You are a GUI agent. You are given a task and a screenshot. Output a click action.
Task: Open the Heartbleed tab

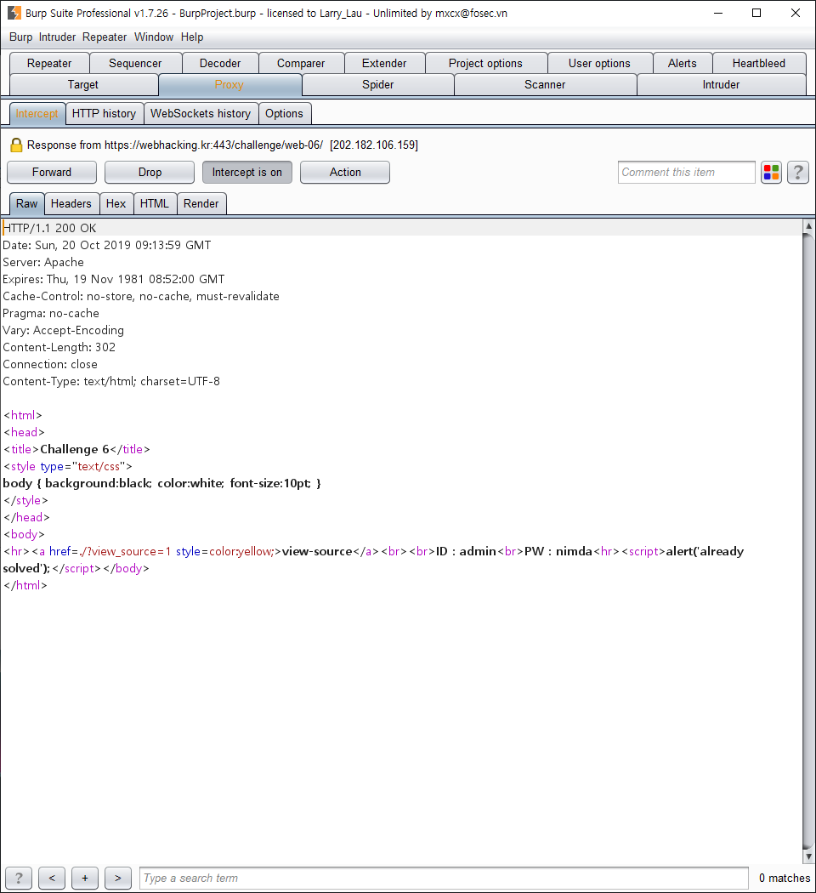758,63
